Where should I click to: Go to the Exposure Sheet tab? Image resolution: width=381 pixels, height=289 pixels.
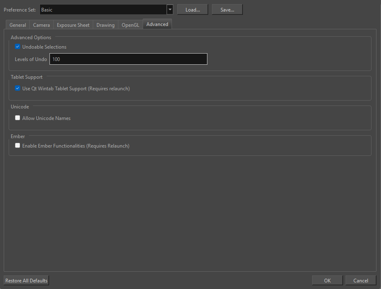73,25
